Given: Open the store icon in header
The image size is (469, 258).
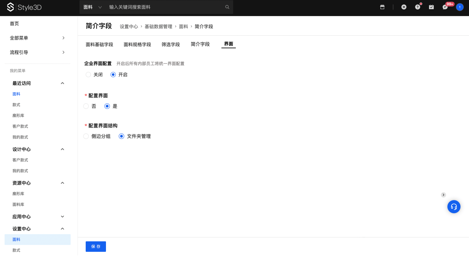Looking at the screenshot, I should click(x=382, y=7).
